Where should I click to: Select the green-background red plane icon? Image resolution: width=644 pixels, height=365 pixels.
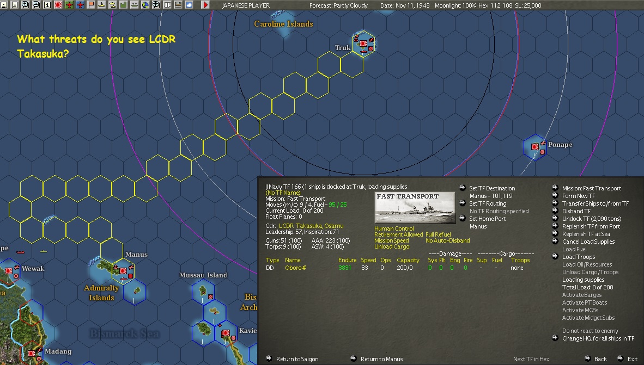click(69, 5)
